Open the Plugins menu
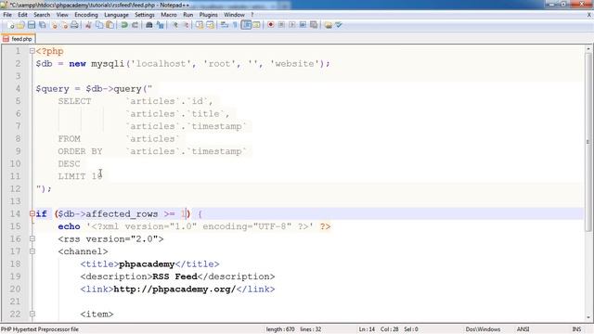 (208, 15)
